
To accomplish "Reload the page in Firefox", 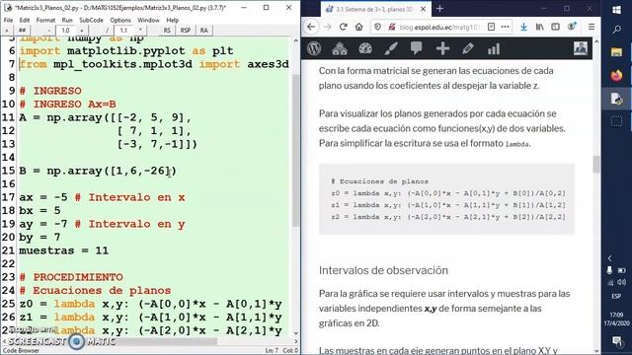I will coord(343,27).
